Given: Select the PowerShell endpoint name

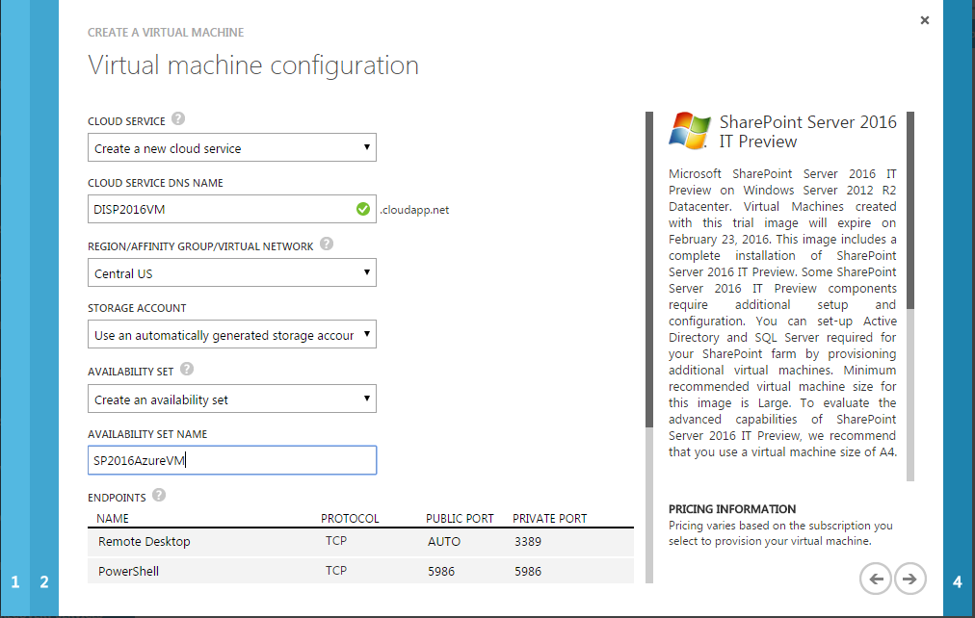Looking at the screenshot, I should click(128, 572).
